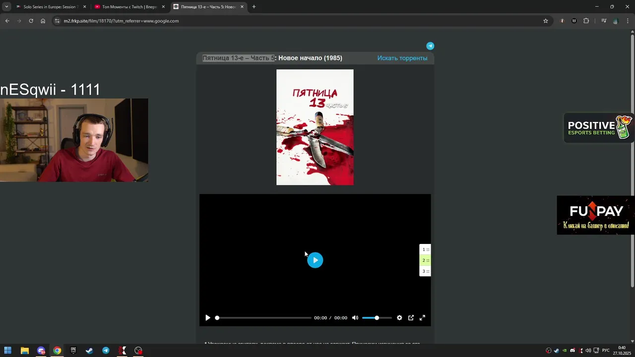Click the FunPay banner
The width and height of the screenshot is (635, 357).
[595, 215]
